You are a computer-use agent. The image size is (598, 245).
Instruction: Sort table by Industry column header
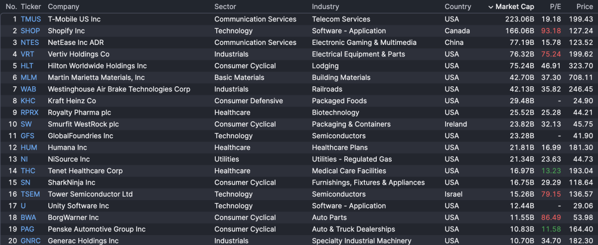point(325,7)
